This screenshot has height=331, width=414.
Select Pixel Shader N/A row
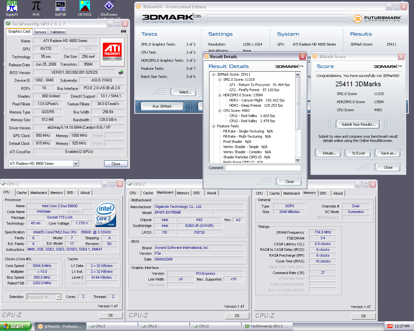(237, 142)
